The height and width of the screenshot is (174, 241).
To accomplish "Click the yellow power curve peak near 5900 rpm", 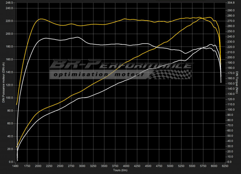I will (x=210, y=17).
